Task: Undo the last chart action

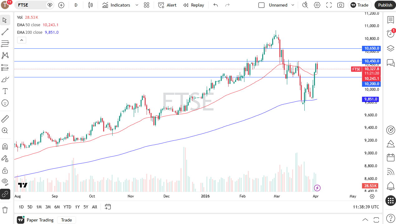Action: 215,5
